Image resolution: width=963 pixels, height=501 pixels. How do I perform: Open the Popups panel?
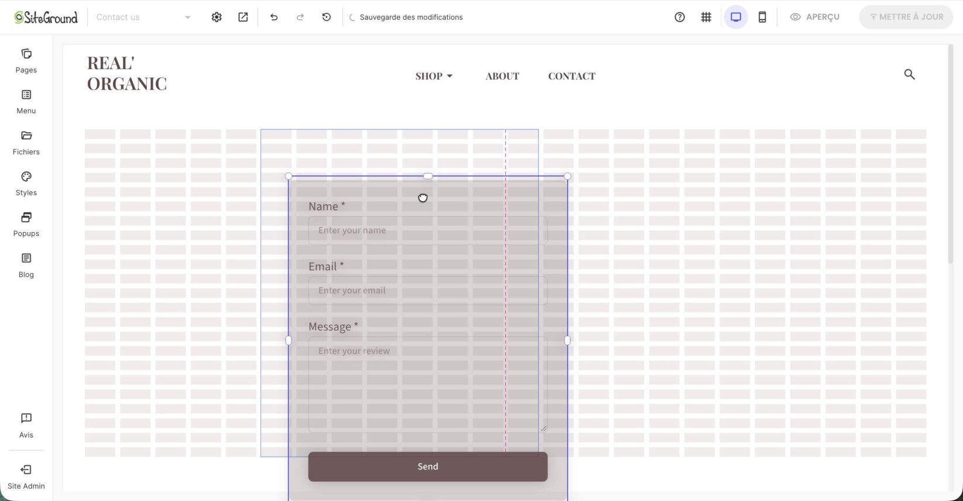pyautogui.click(x=26, y=225)
